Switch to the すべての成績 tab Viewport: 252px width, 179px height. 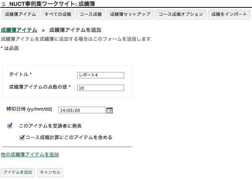point(58,14)
